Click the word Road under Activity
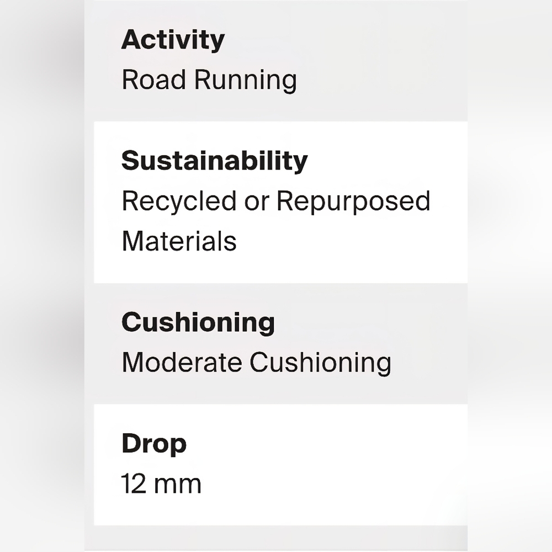The image size is (552, 552). coord(154,80)
